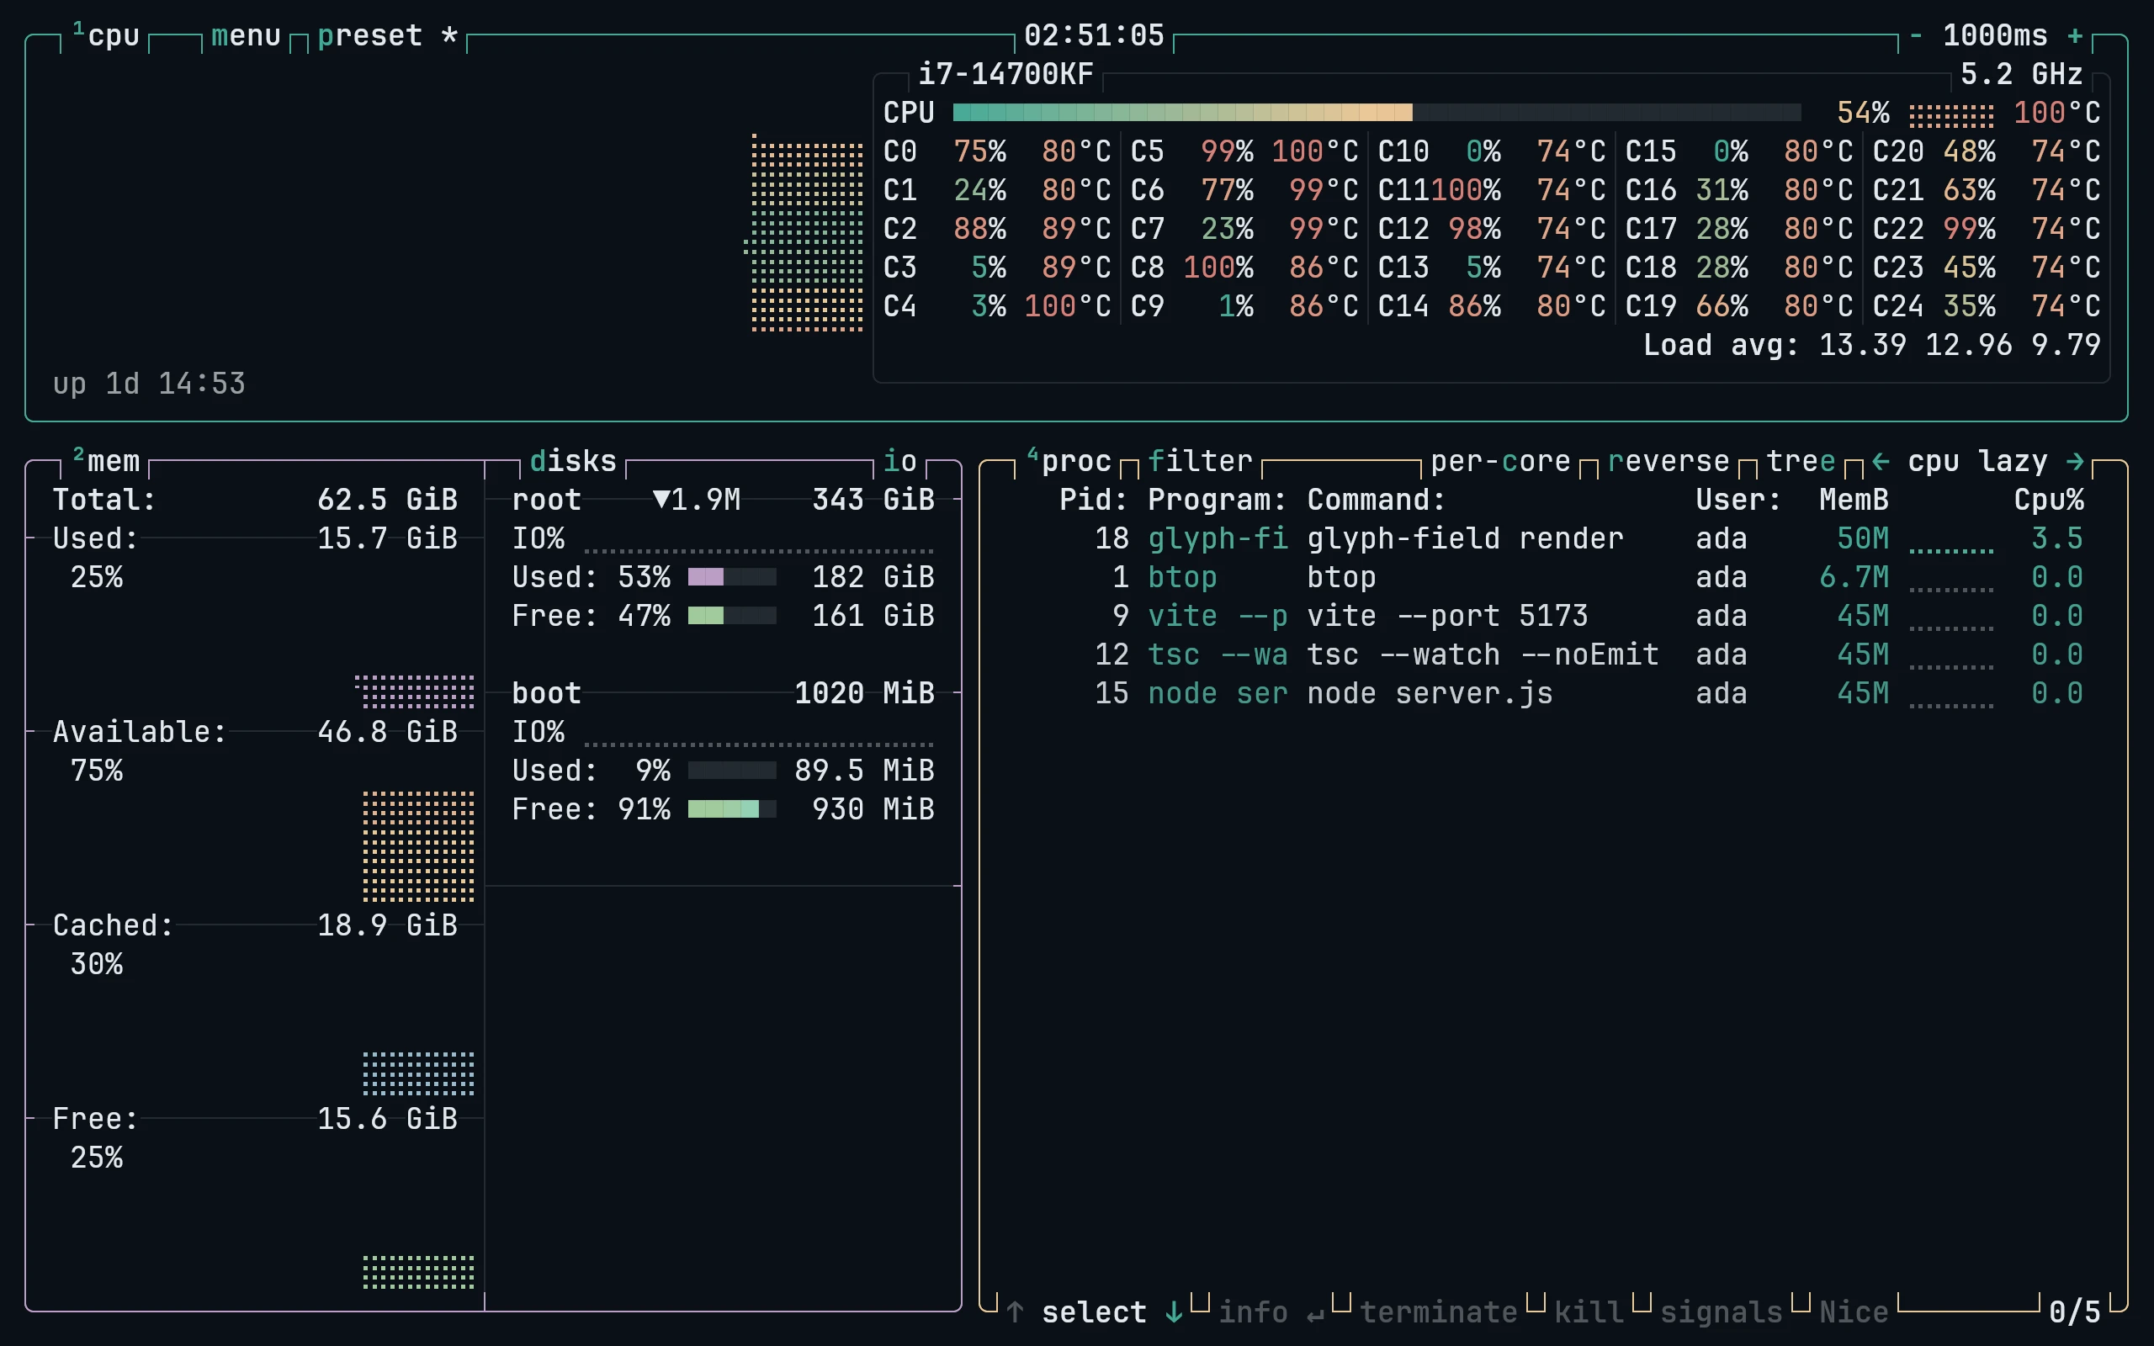Toggle cpu lazy sorting mode
Viewport: 2154px width, 1346px height.
(x=1978, y=461)
